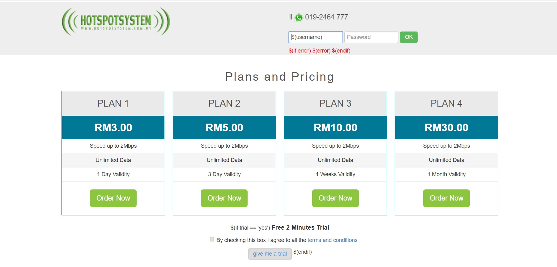The image size is (557, 267).
Task: Select the PLAN 2 header
Action: pyautogui.click(x=224, y=104)
